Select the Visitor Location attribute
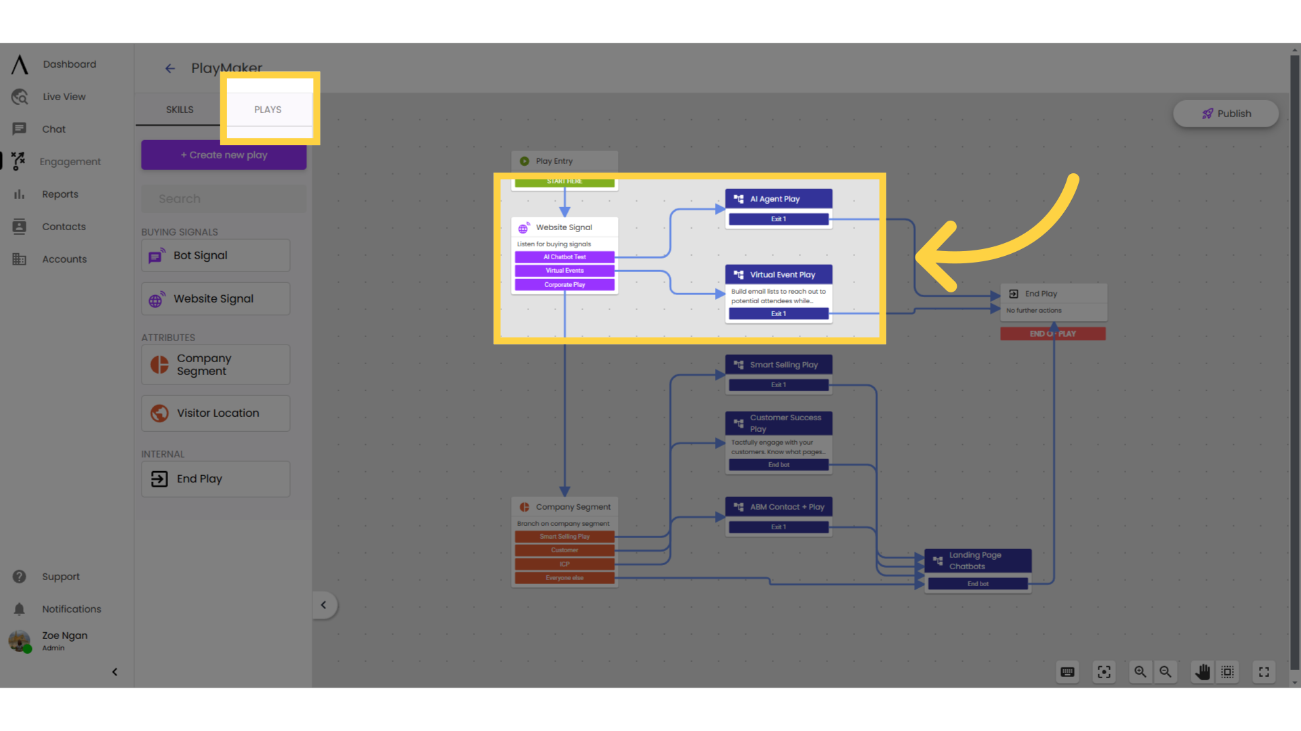 (215, 414)
